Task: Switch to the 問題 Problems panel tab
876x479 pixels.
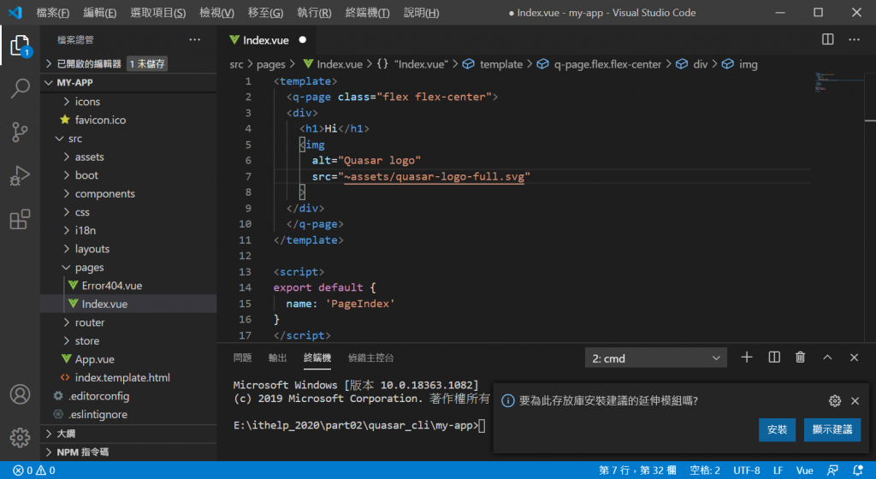Action: point(242,358)
